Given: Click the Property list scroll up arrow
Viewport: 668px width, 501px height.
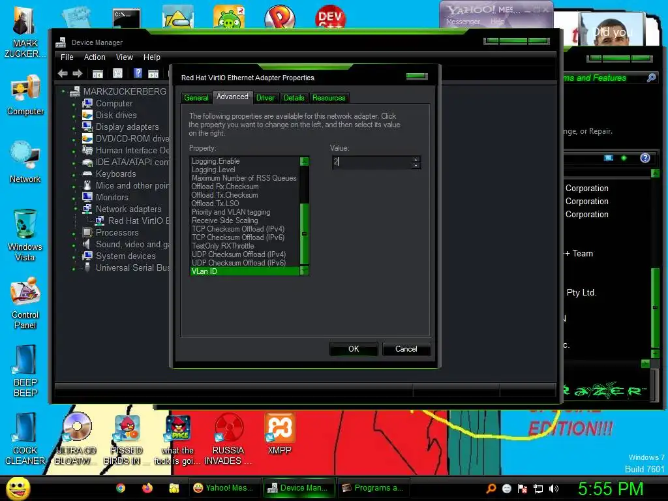Looking at the screenshot, I should click(304, 161).
